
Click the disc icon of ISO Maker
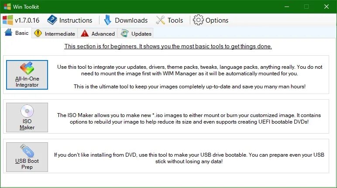[x=27, y=111]
